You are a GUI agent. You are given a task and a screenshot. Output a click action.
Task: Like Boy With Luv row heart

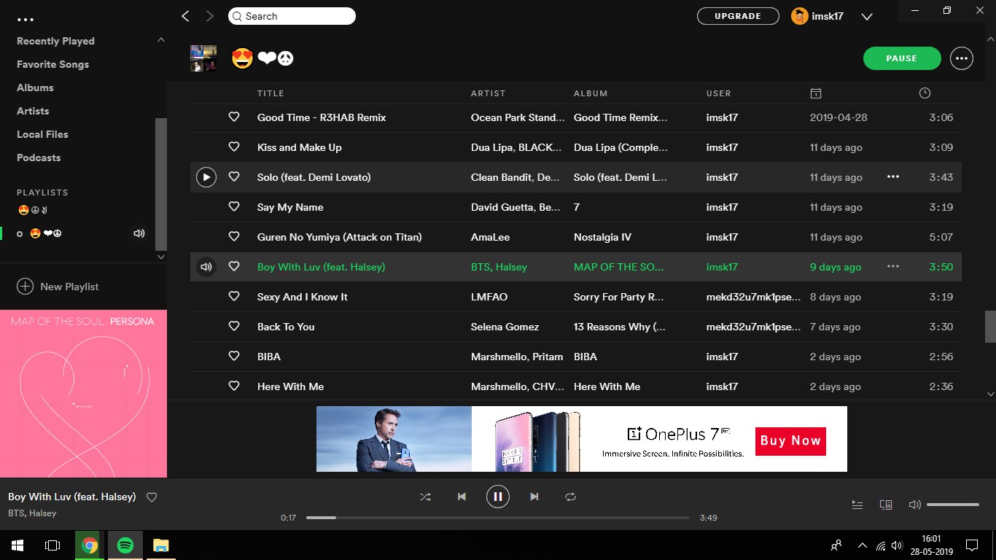point(234,267)
